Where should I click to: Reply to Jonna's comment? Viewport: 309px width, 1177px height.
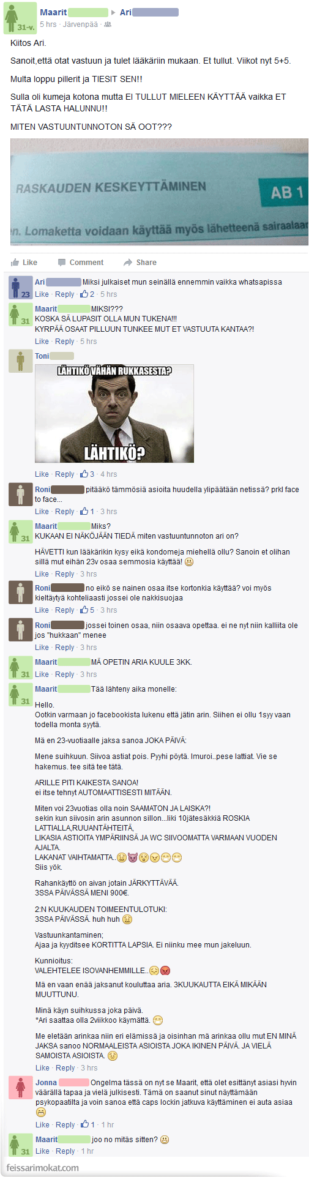click(x=65, y=1124)
